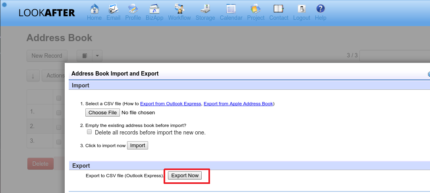Open the Help question mark icon
Image resolution: width=430 pixels, height=193 pixels.
[x=320, y=9]
